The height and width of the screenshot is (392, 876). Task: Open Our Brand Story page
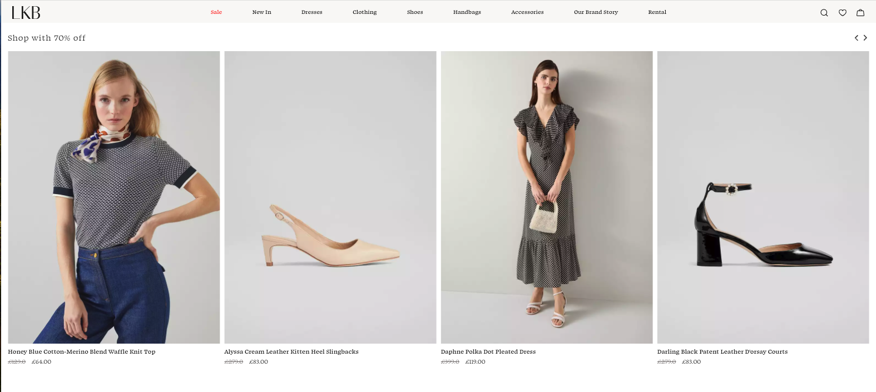596,12
